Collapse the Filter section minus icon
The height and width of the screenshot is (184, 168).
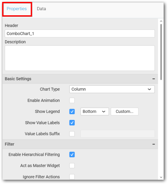click(x=154, y=144)
